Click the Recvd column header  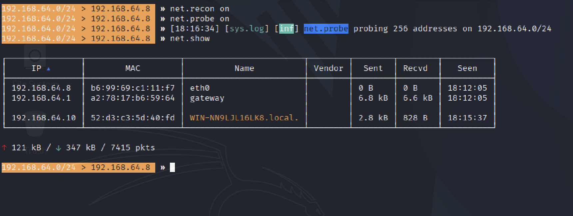coord(415,68)
